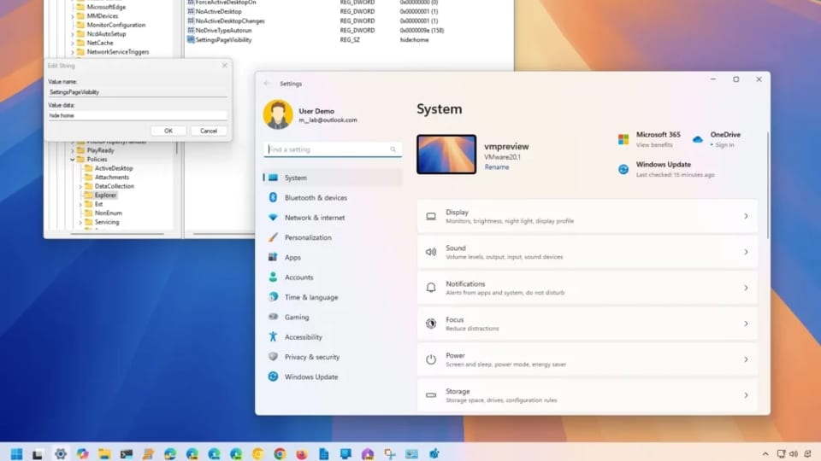This screenshot has width=821, height=461.
Task: Click the Value data field
Action: [x=138, y=115]
